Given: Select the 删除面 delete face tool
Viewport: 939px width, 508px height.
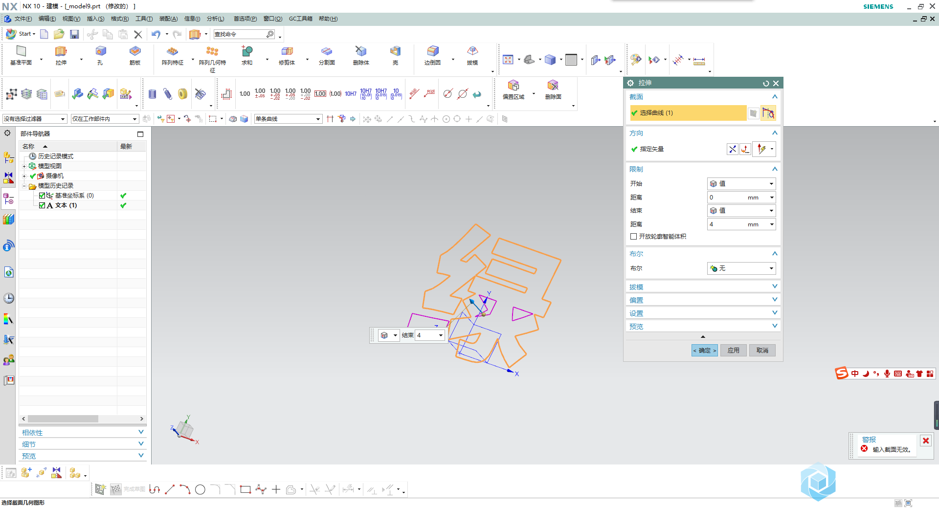Looking at the screenshot, I should 553,89.
